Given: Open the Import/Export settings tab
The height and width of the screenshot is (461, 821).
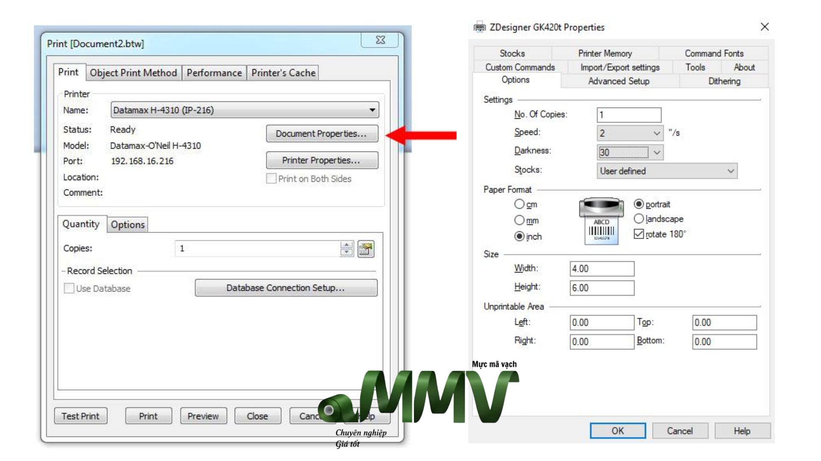Looking at the screenshot, I should point(620,67).
